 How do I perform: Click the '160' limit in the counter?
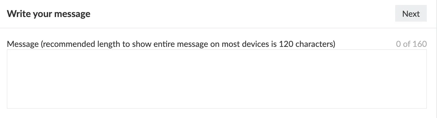tap(420, 44)
